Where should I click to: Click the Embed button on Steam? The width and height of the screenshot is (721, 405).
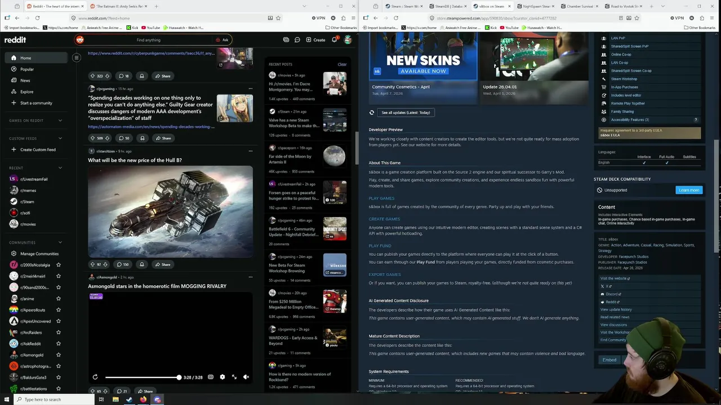pos(609,360)
